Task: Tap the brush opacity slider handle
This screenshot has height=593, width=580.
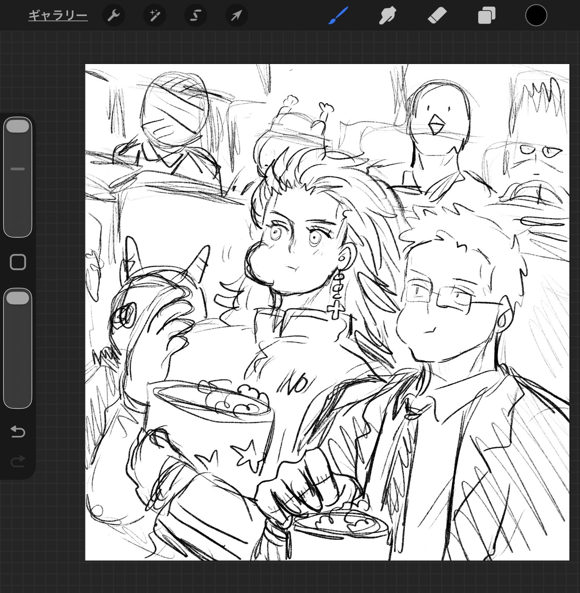Action: [x=18, y=298]
